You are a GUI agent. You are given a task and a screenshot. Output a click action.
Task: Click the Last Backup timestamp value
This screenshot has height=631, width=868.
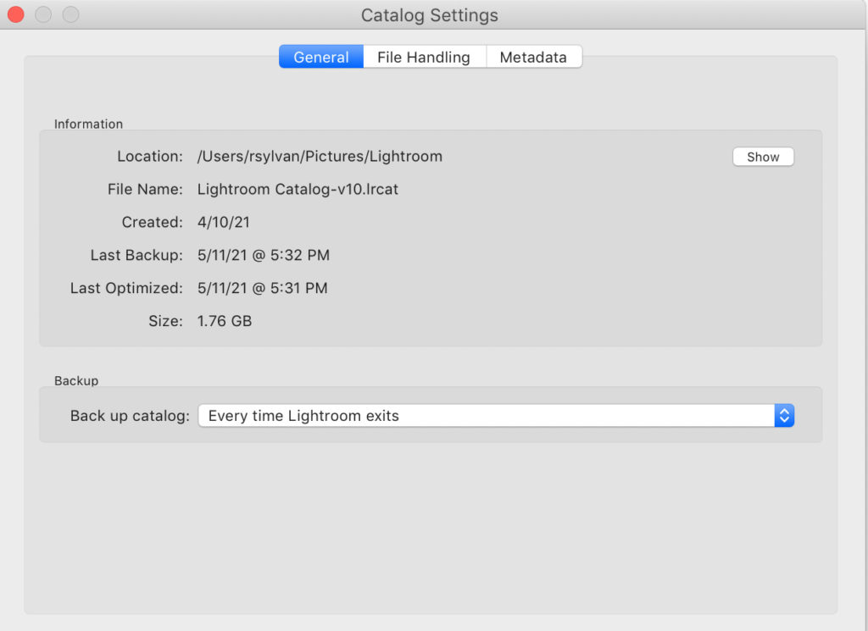(263, 256)
